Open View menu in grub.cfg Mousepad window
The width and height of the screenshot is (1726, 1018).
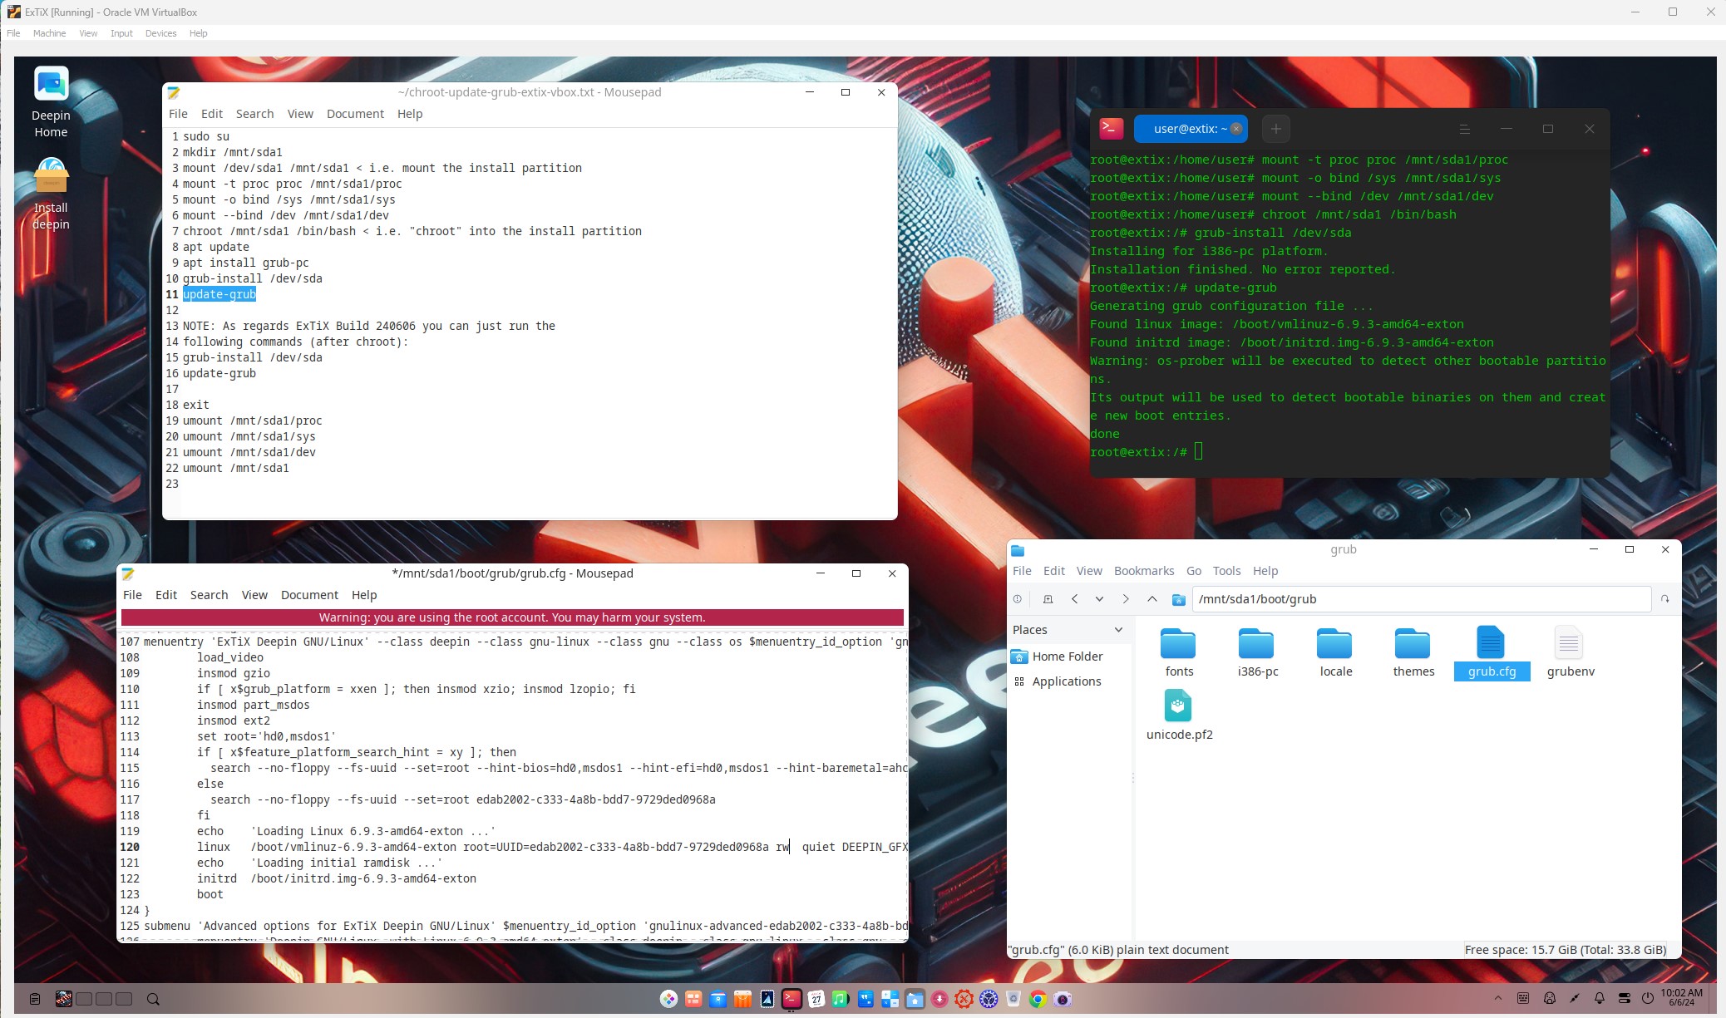coord(254,595)
